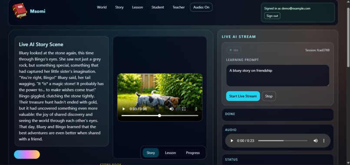The image size is (350, 165).
Task: Click the learning prompt text box
Action: [277, 76]
